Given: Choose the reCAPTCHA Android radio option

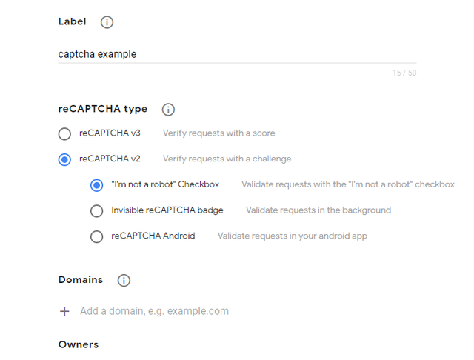Looking at the screenshot, I should click(97, 236).
